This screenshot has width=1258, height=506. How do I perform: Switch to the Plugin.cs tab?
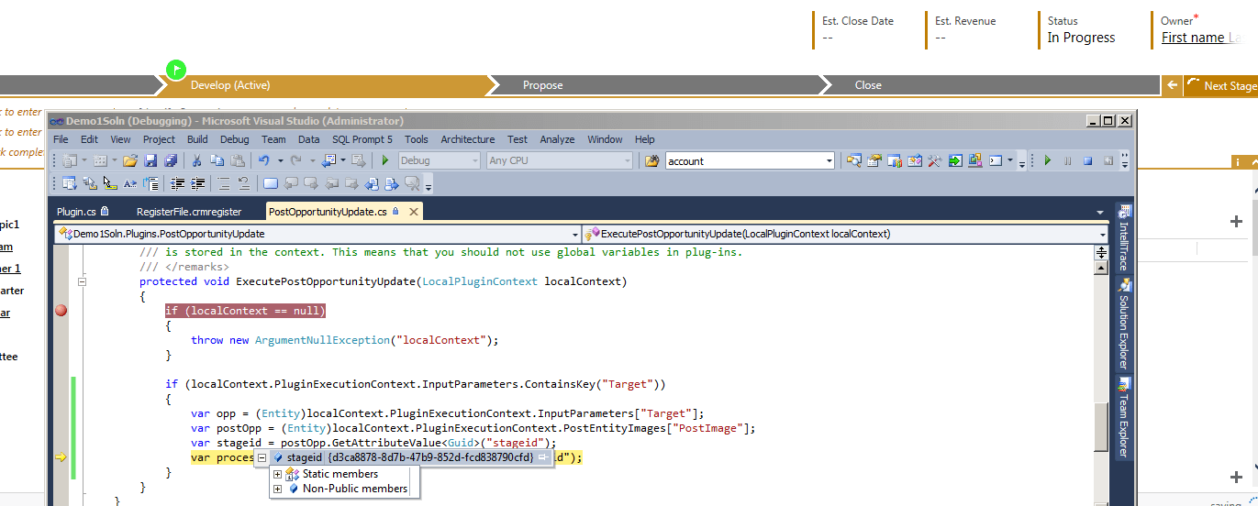tap(82, 212)
